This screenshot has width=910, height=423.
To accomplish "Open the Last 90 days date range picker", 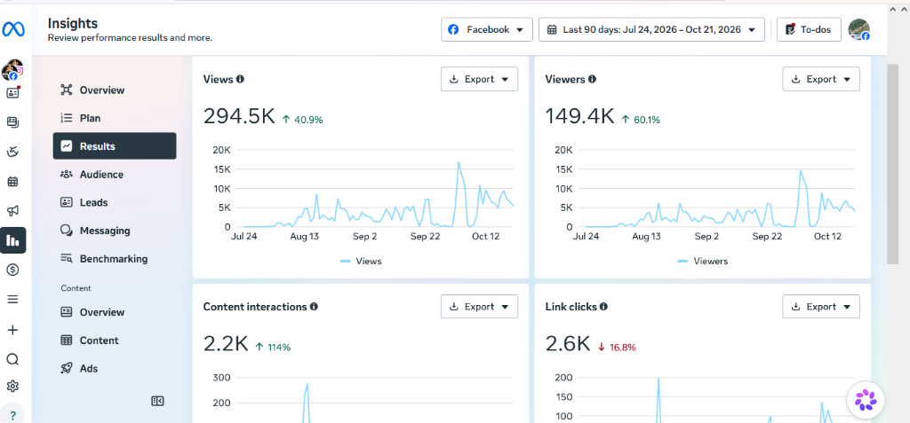I will (x=651, y=29).
